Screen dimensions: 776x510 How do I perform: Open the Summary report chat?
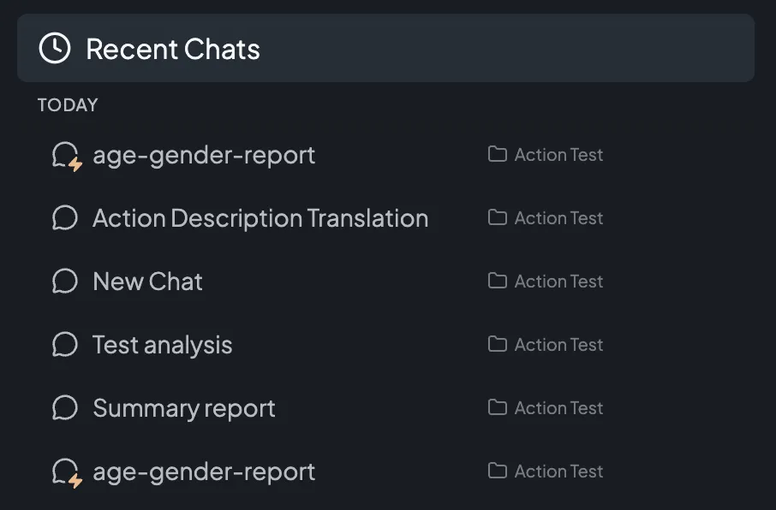[183, 408]
